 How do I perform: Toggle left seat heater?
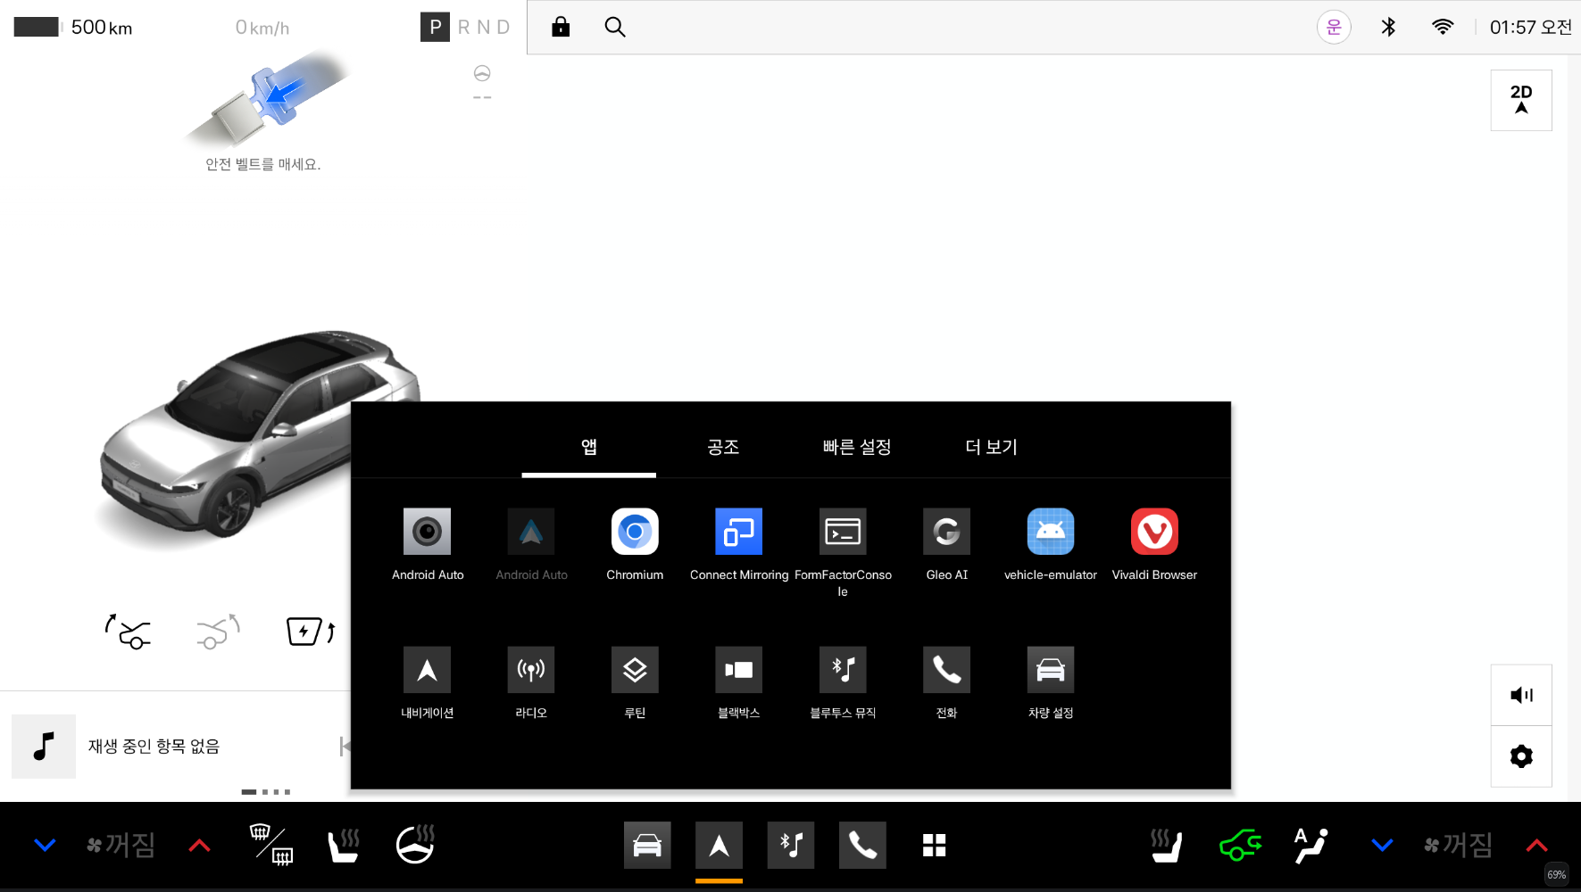[x=344, y=845]
